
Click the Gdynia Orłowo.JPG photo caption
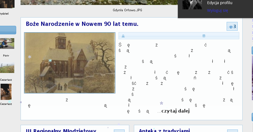127,10
